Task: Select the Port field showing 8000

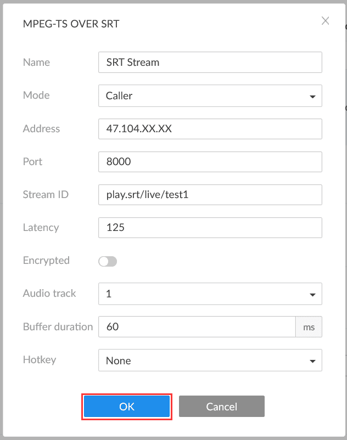Action: click(x=210, y=162)
